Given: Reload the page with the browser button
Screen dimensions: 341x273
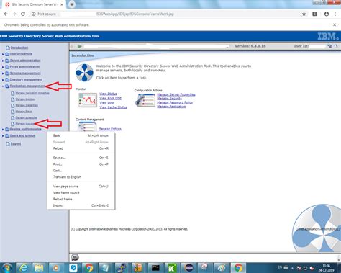Looking at the screenshot, I should click(23, 14).
